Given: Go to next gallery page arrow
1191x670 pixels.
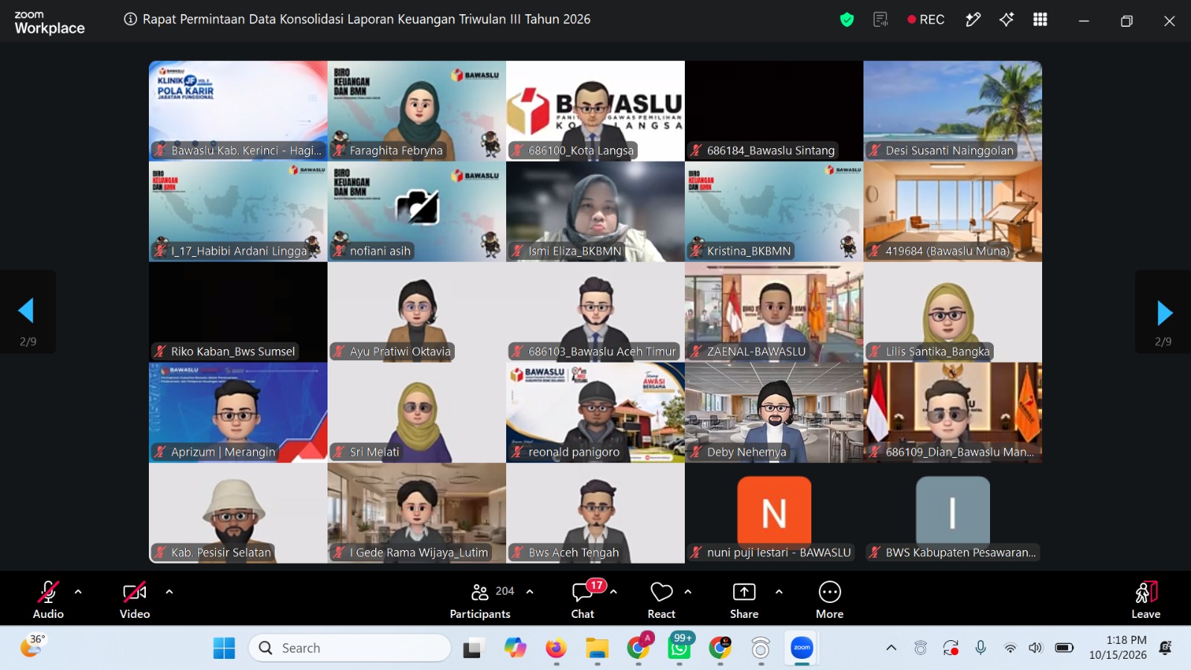Looking at the screenshot, I should click(x=1165, y=313).
